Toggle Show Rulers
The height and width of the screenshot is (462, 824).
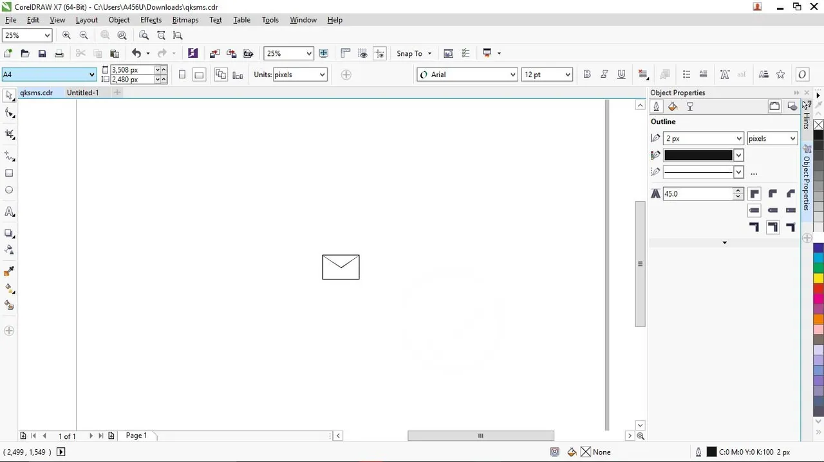coord(346,53)
